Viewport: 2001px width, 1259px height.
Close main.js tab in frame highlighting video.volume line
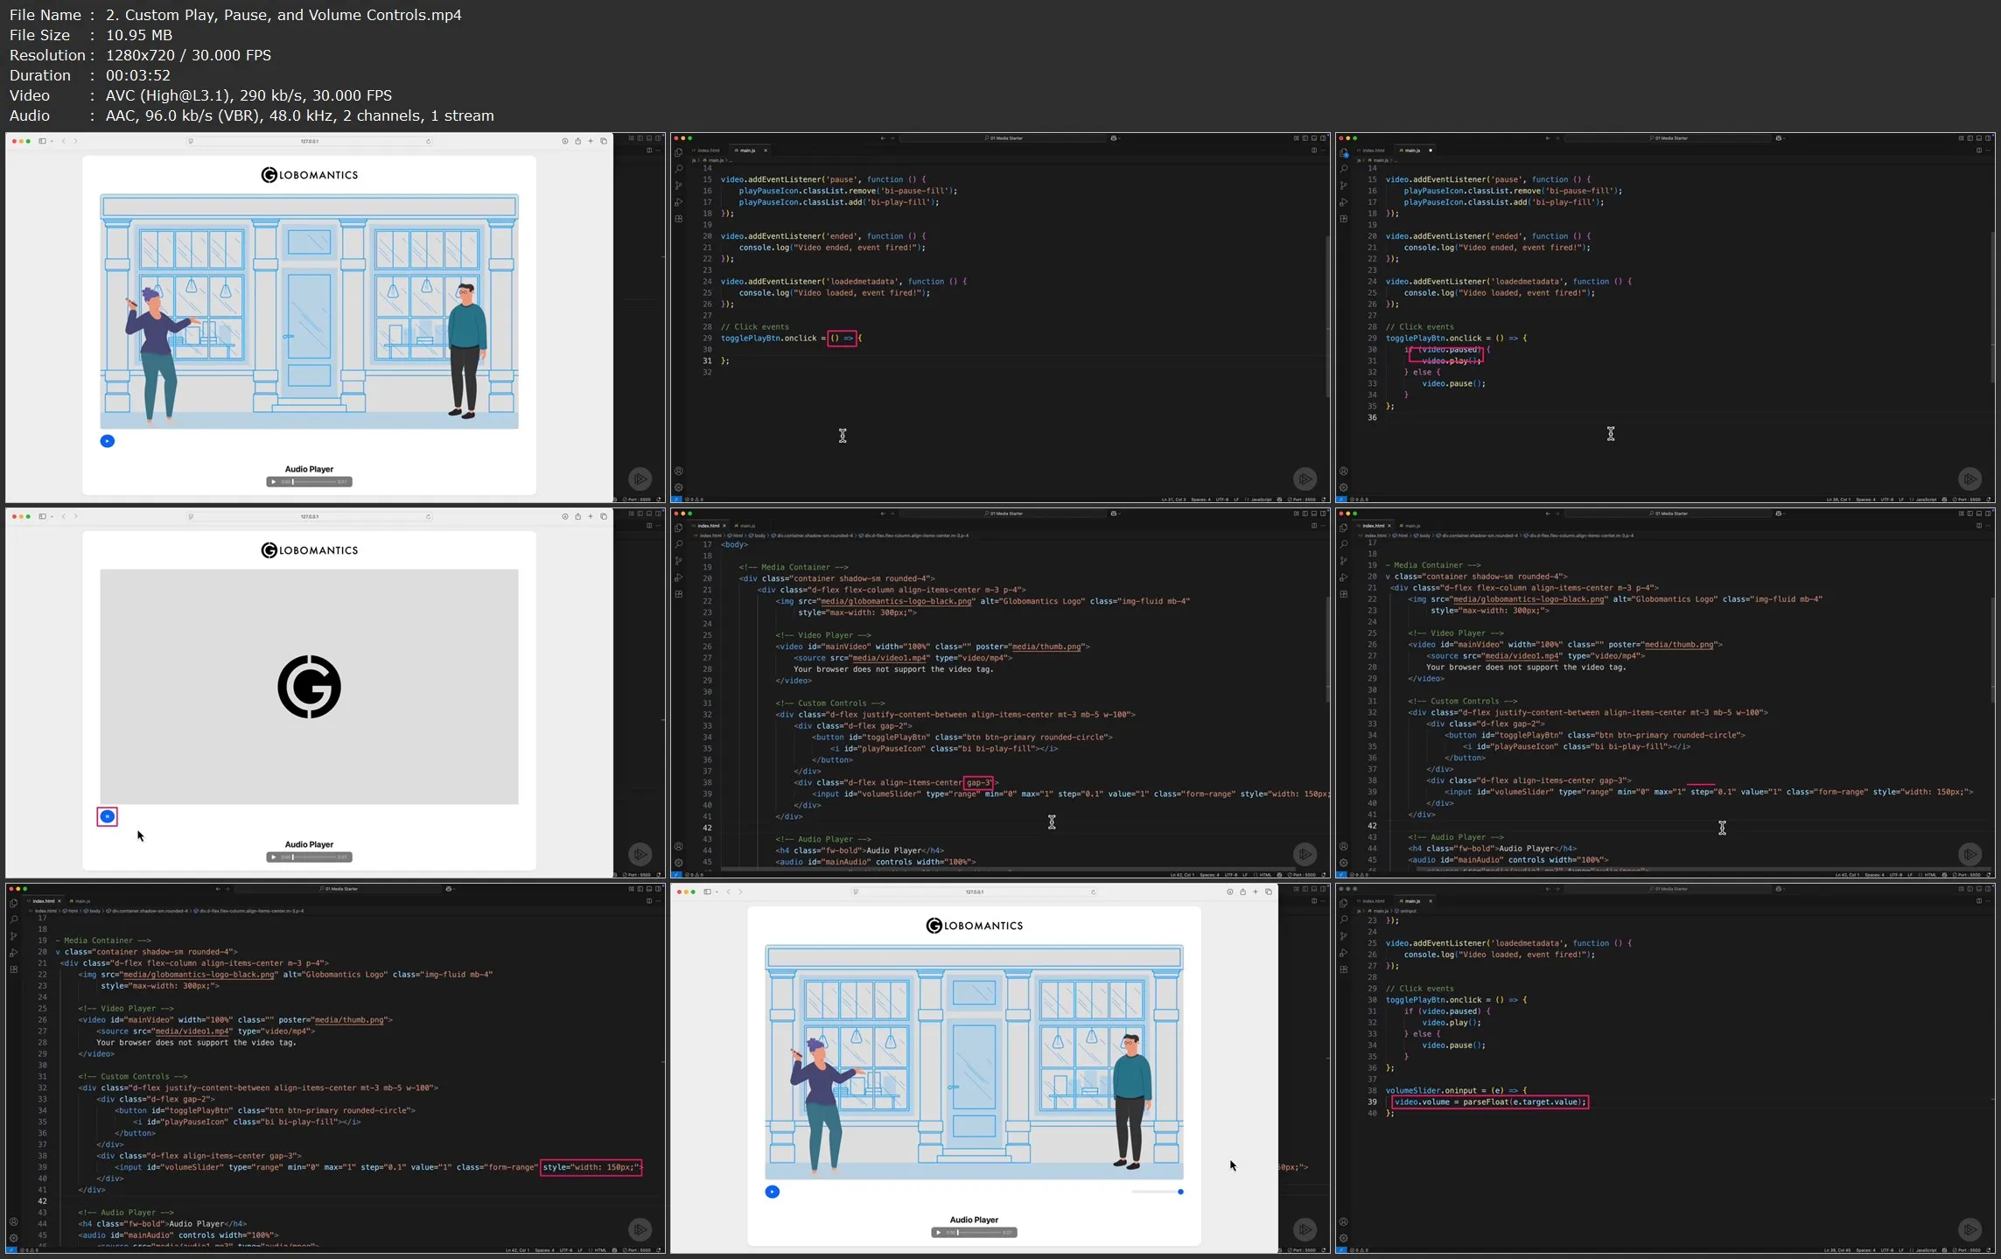(1431, 901)
